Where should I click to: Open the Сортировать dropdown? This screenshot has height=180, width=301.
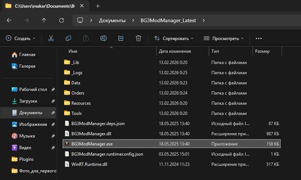173,38
